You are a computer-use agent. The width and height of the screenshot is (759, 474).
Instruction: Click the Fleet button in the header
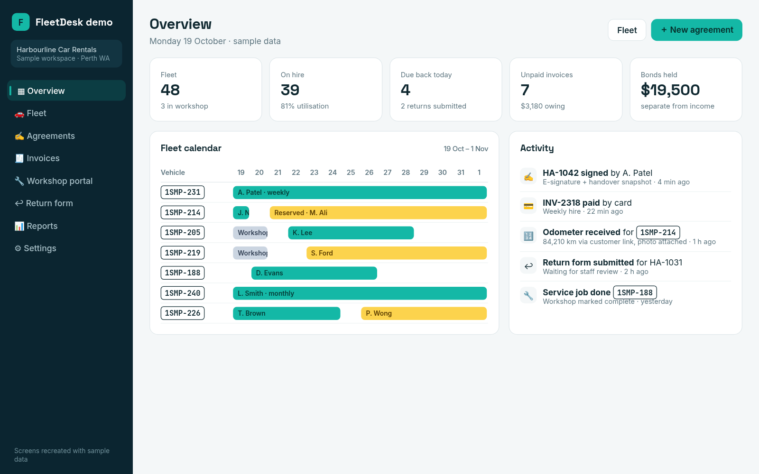pos(627,30)
